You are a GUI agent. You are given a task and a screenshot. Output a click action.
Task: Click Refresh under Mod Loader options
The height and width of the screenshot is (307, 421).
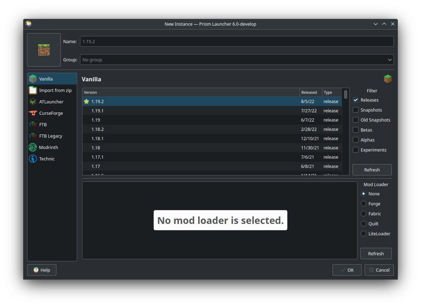click(376, 254)
